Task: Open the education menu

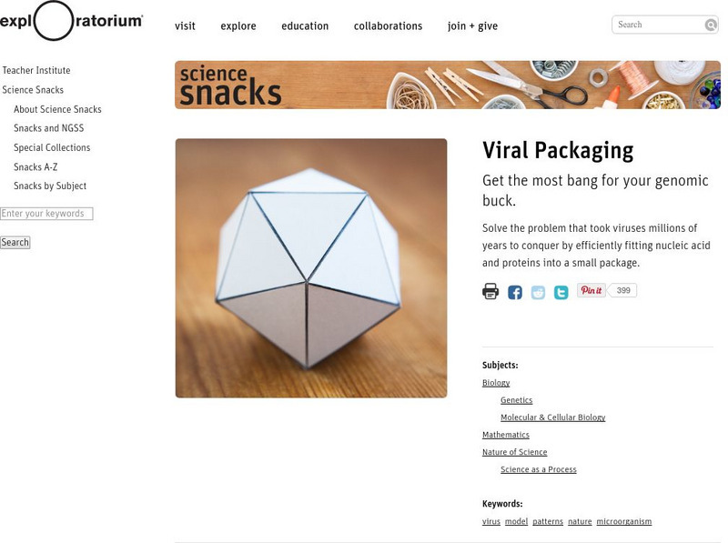Action: [305, 26]
